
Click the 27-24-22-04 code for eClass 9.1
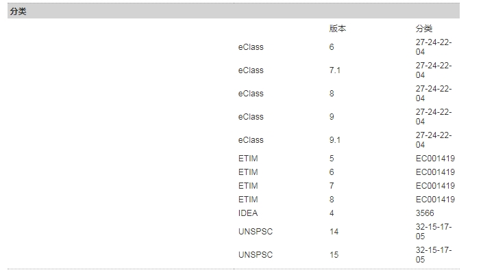pyautogui.click(x=434, y=139)
